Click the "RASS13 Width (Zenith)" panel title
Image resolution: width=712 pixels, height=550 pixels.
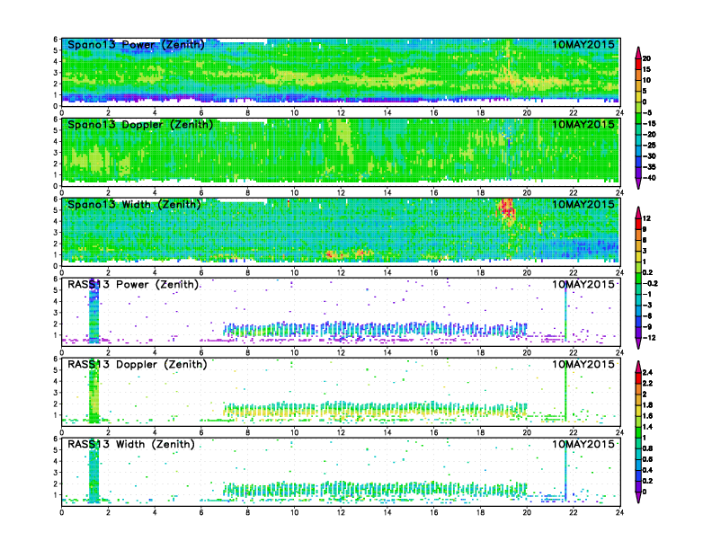pyautogui.click(x=131, y=444)
